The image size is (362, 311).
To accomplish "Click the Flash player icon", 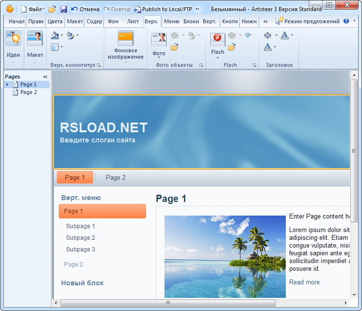I will (x=217, y=39).
